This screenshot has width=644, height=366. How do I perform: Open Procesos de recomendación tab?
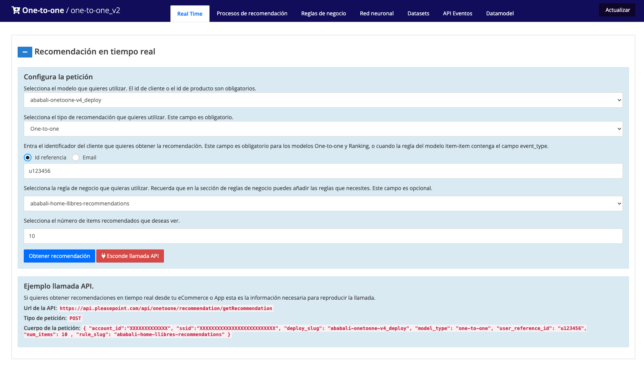coord(252,13)
